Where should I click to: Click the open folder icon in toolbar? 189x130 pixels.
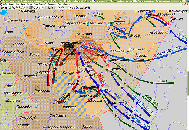click(x=2, y=8)
